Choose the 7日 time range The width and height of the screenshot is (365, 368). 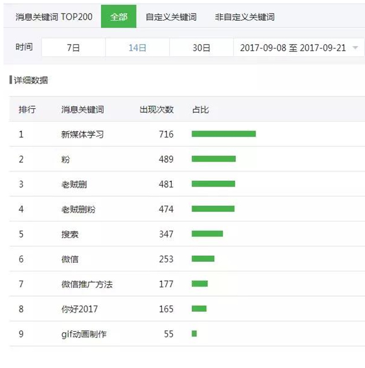pyautogui.click(x=73, y=48)
